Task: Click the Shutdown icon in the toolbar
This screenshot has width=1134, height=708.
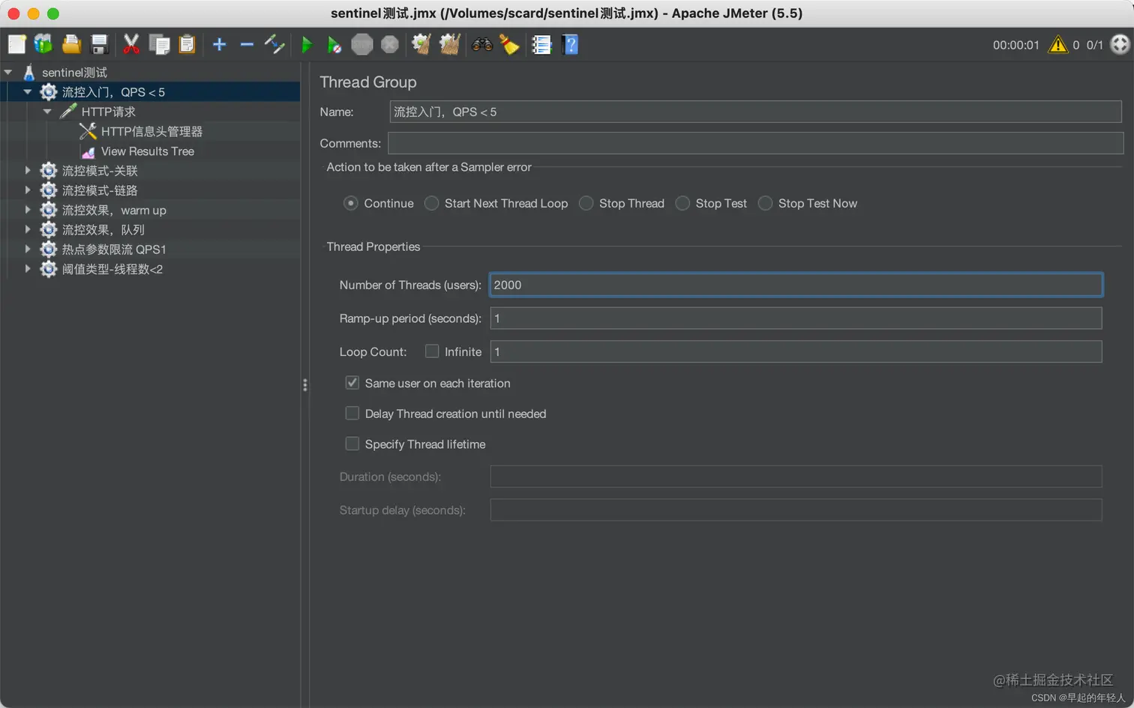Action: tap(389, 45)
